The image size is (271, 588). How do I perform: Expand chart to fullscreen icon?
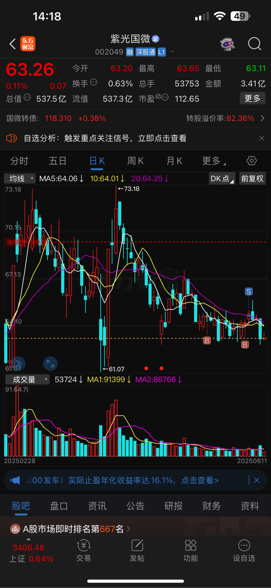click(50, 364)
